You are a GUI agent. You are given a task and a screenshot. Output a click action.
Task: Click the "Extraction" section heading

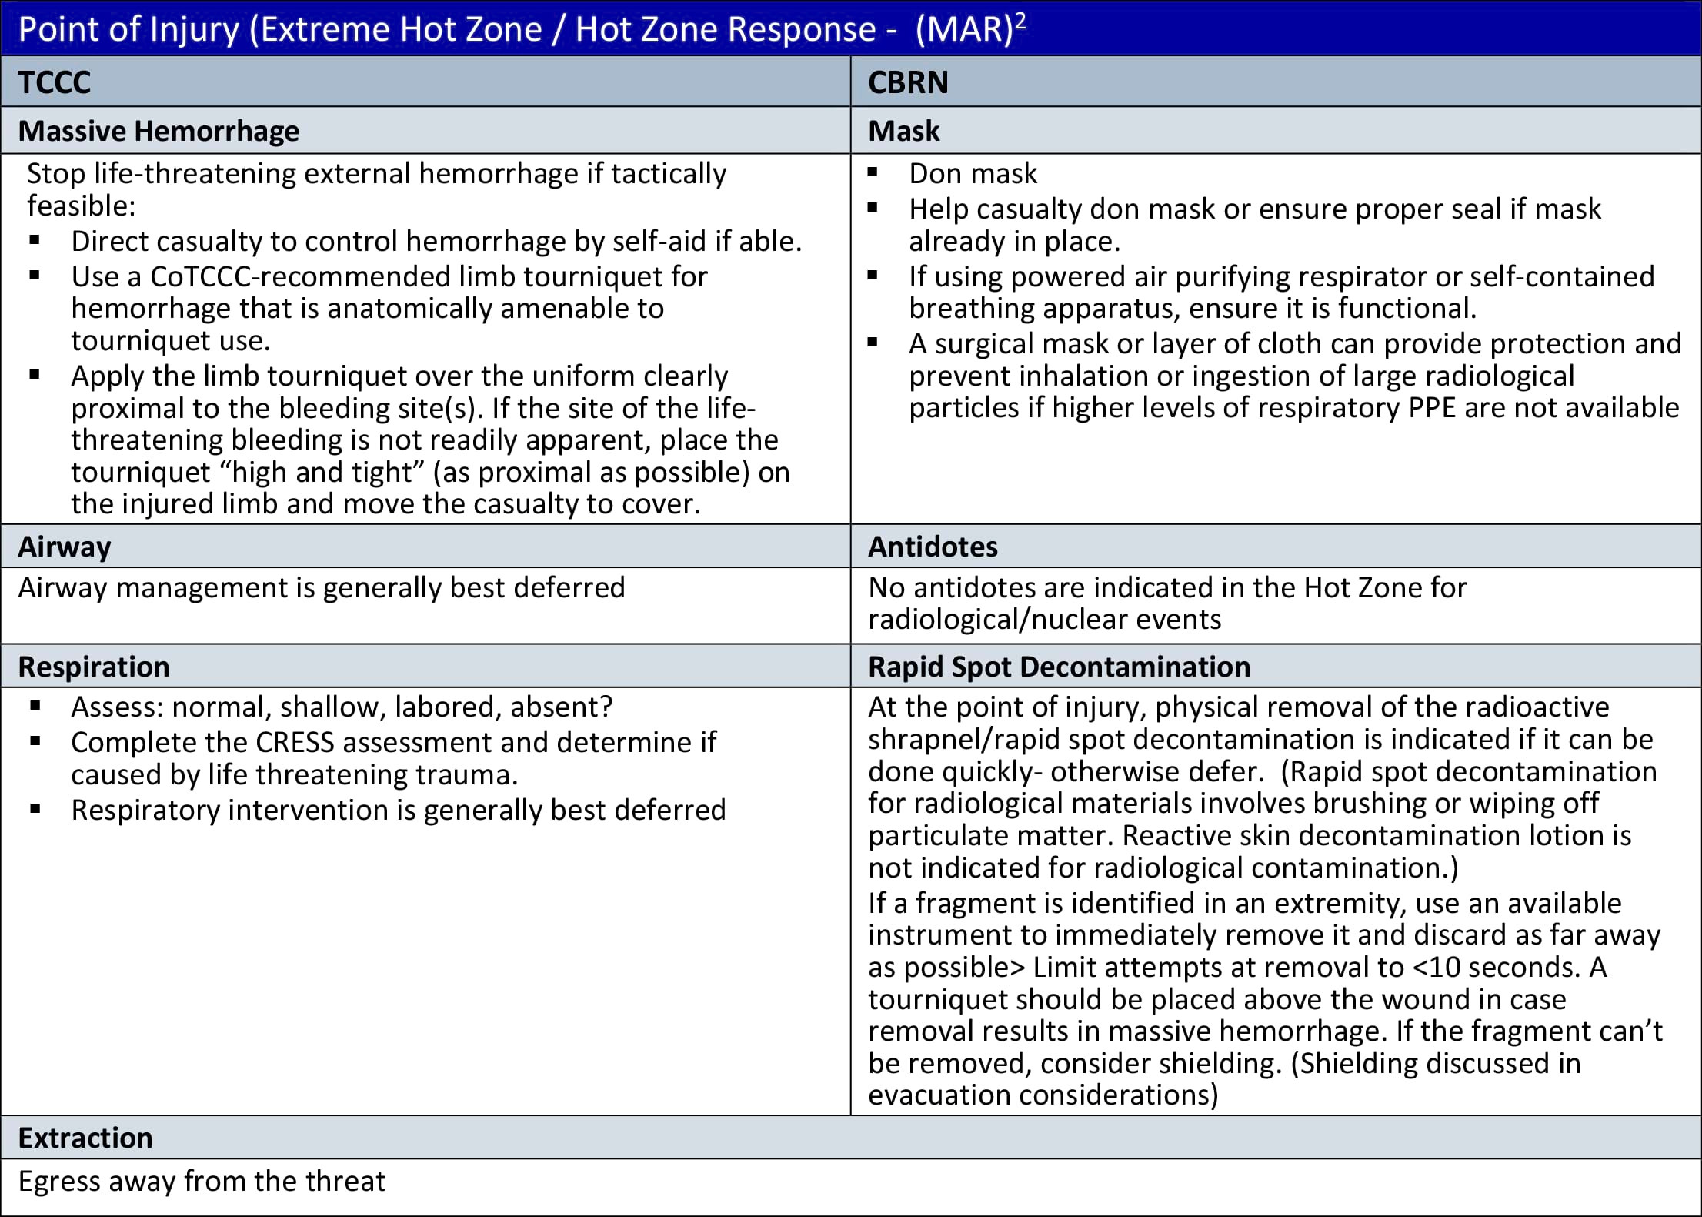click(85, 1138)
